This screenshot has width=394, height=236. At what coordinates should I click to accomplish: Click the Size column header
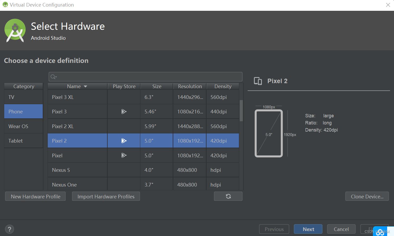point(157,86)
